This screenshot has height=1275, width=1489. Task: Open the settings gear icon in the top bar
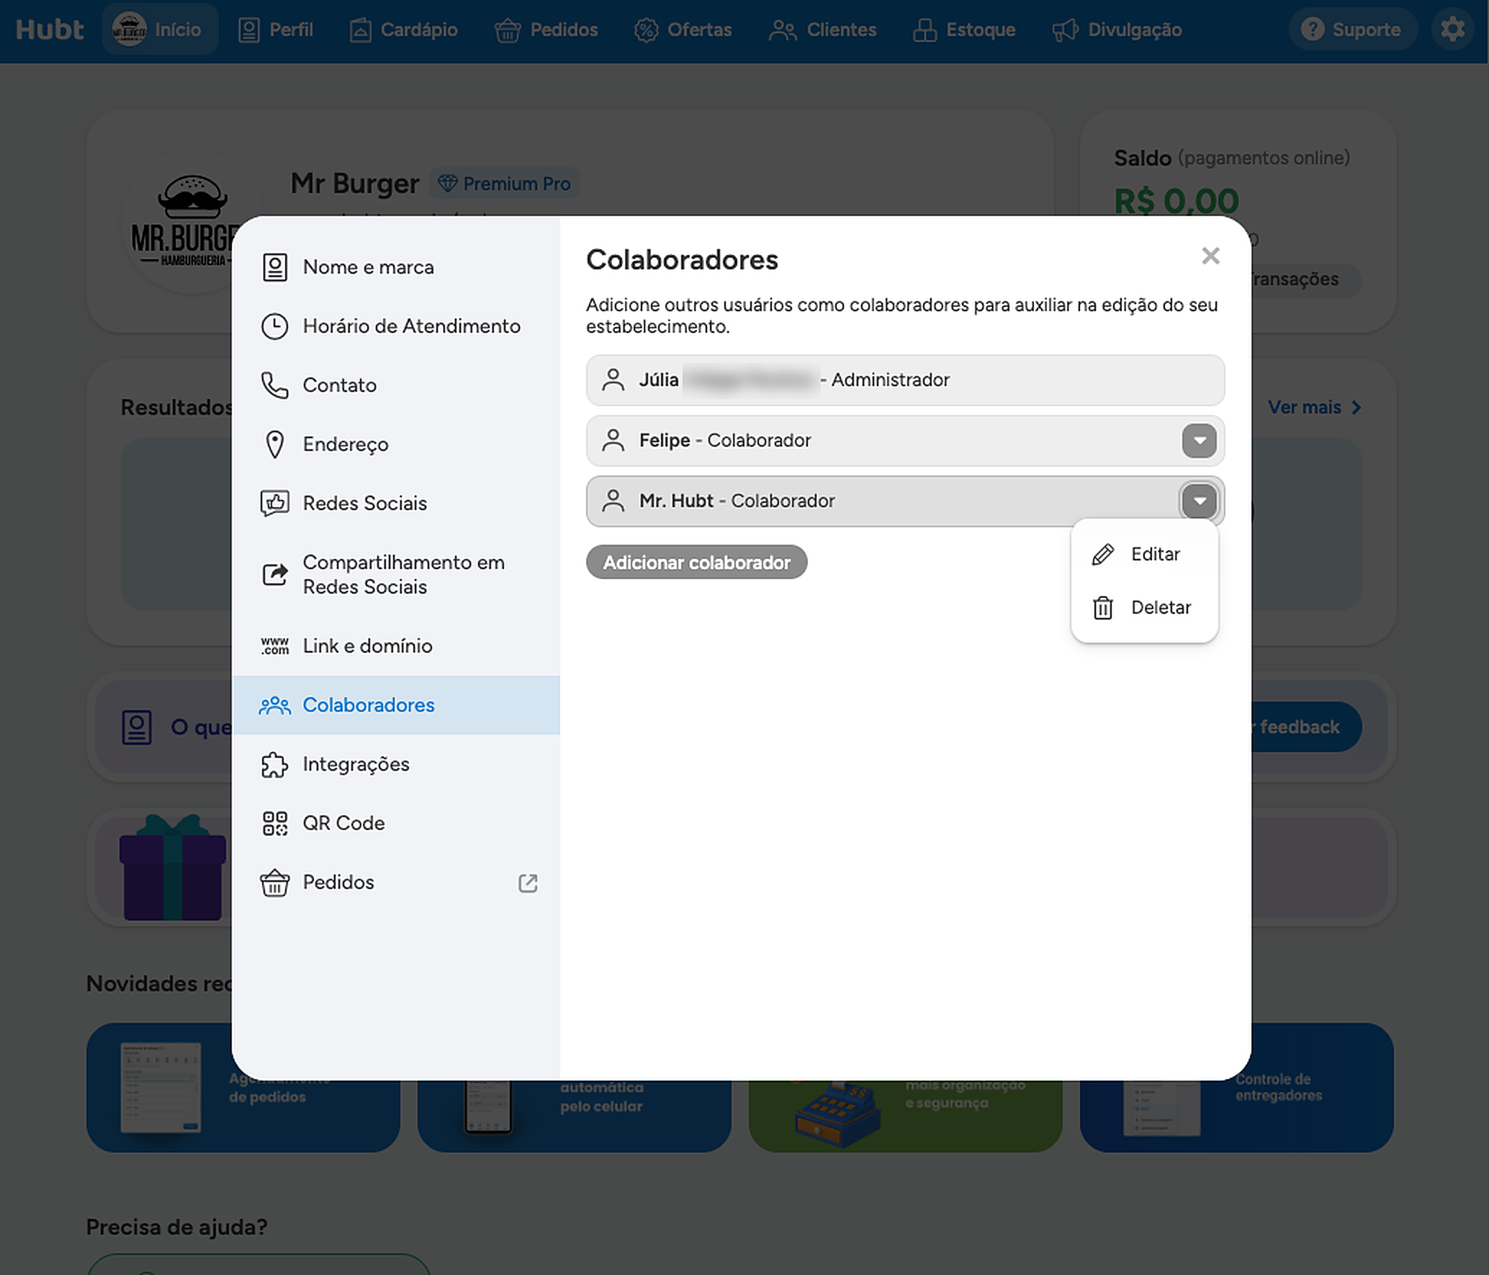pos(1452,30)
